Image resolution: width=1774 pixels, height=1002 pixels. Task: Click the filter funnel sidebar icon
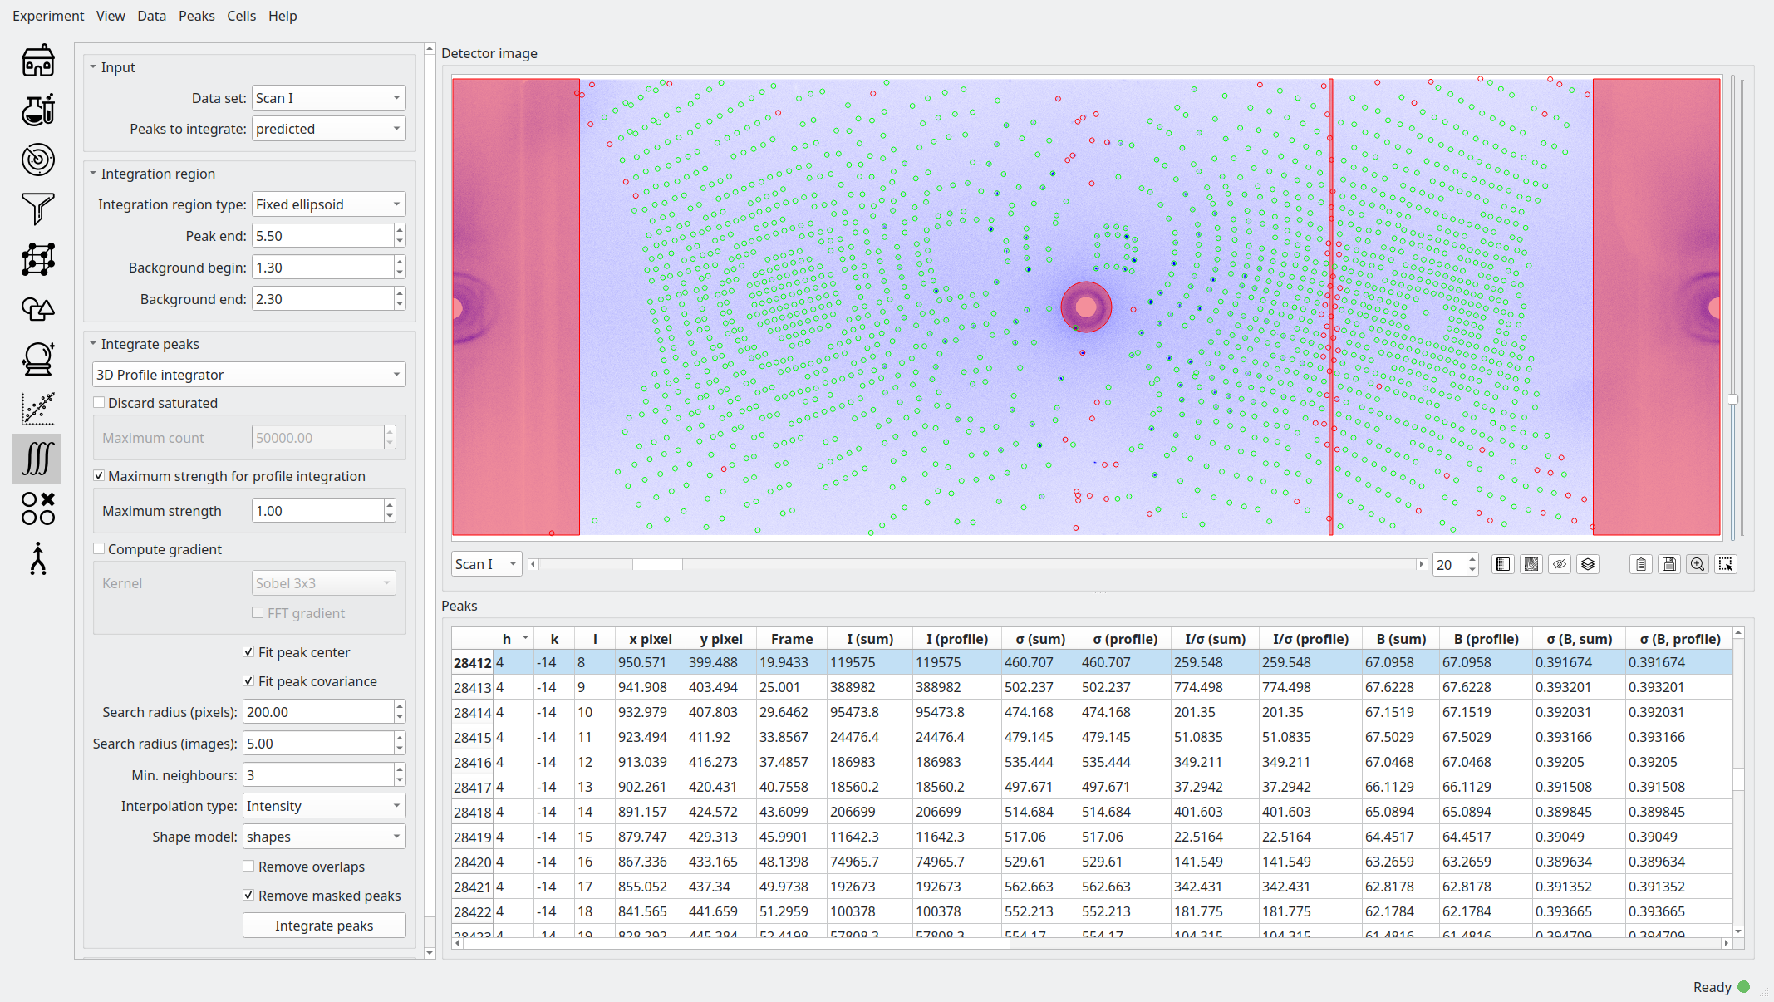point(37,209)
